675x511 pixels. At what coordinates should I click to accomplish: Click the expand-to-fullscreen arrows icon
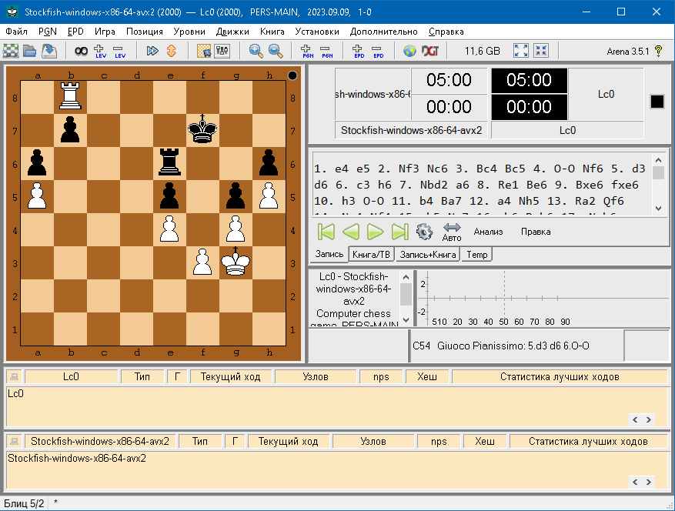[521, 51]
